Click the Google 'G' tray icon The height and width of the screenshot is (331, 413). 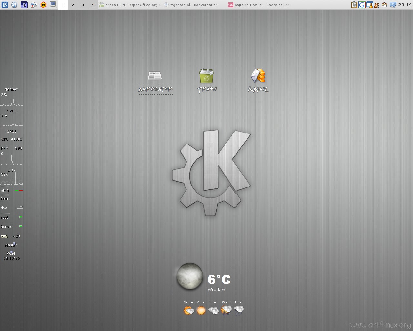point(362,5)
